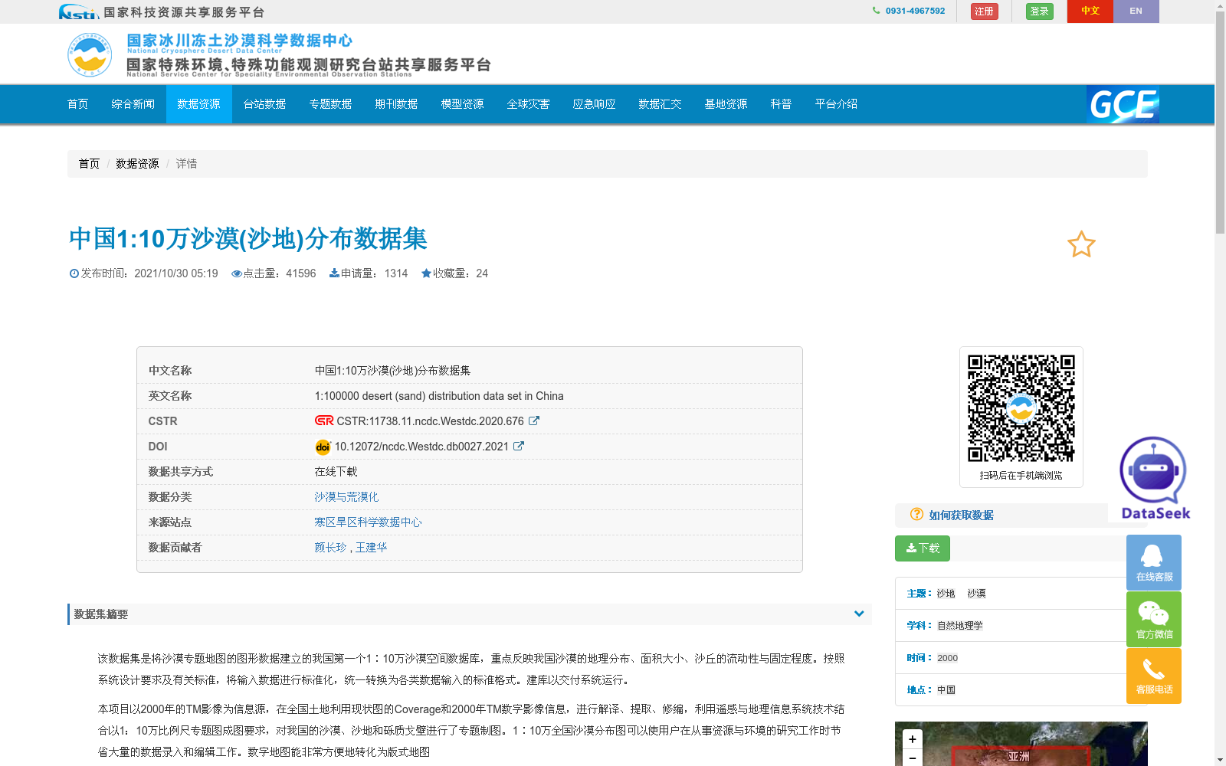Open 综合新闻 menu item
1226x766 pixels.
(133, 104)
